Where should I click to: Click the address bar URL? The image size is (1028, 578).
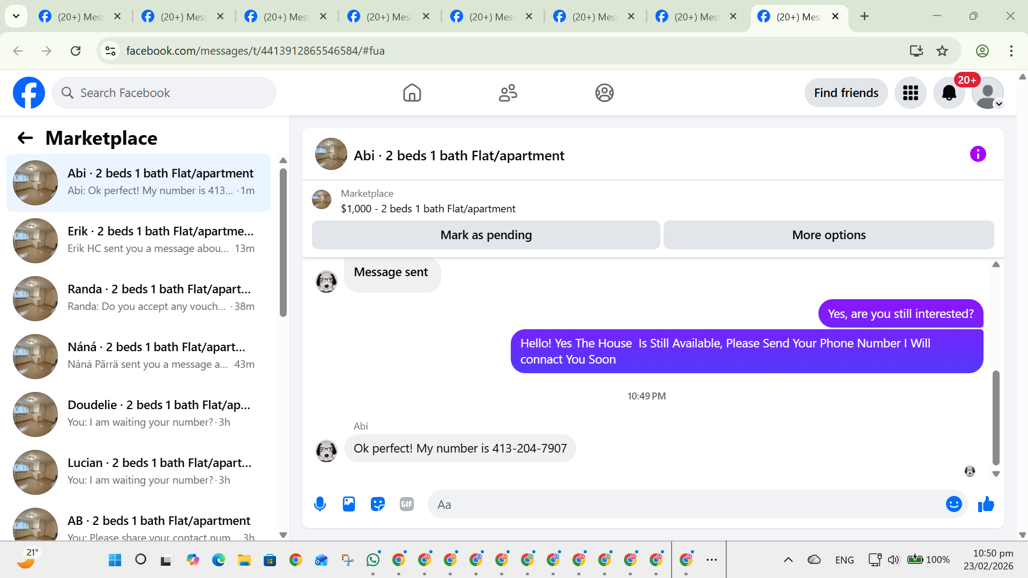point(255,51)
